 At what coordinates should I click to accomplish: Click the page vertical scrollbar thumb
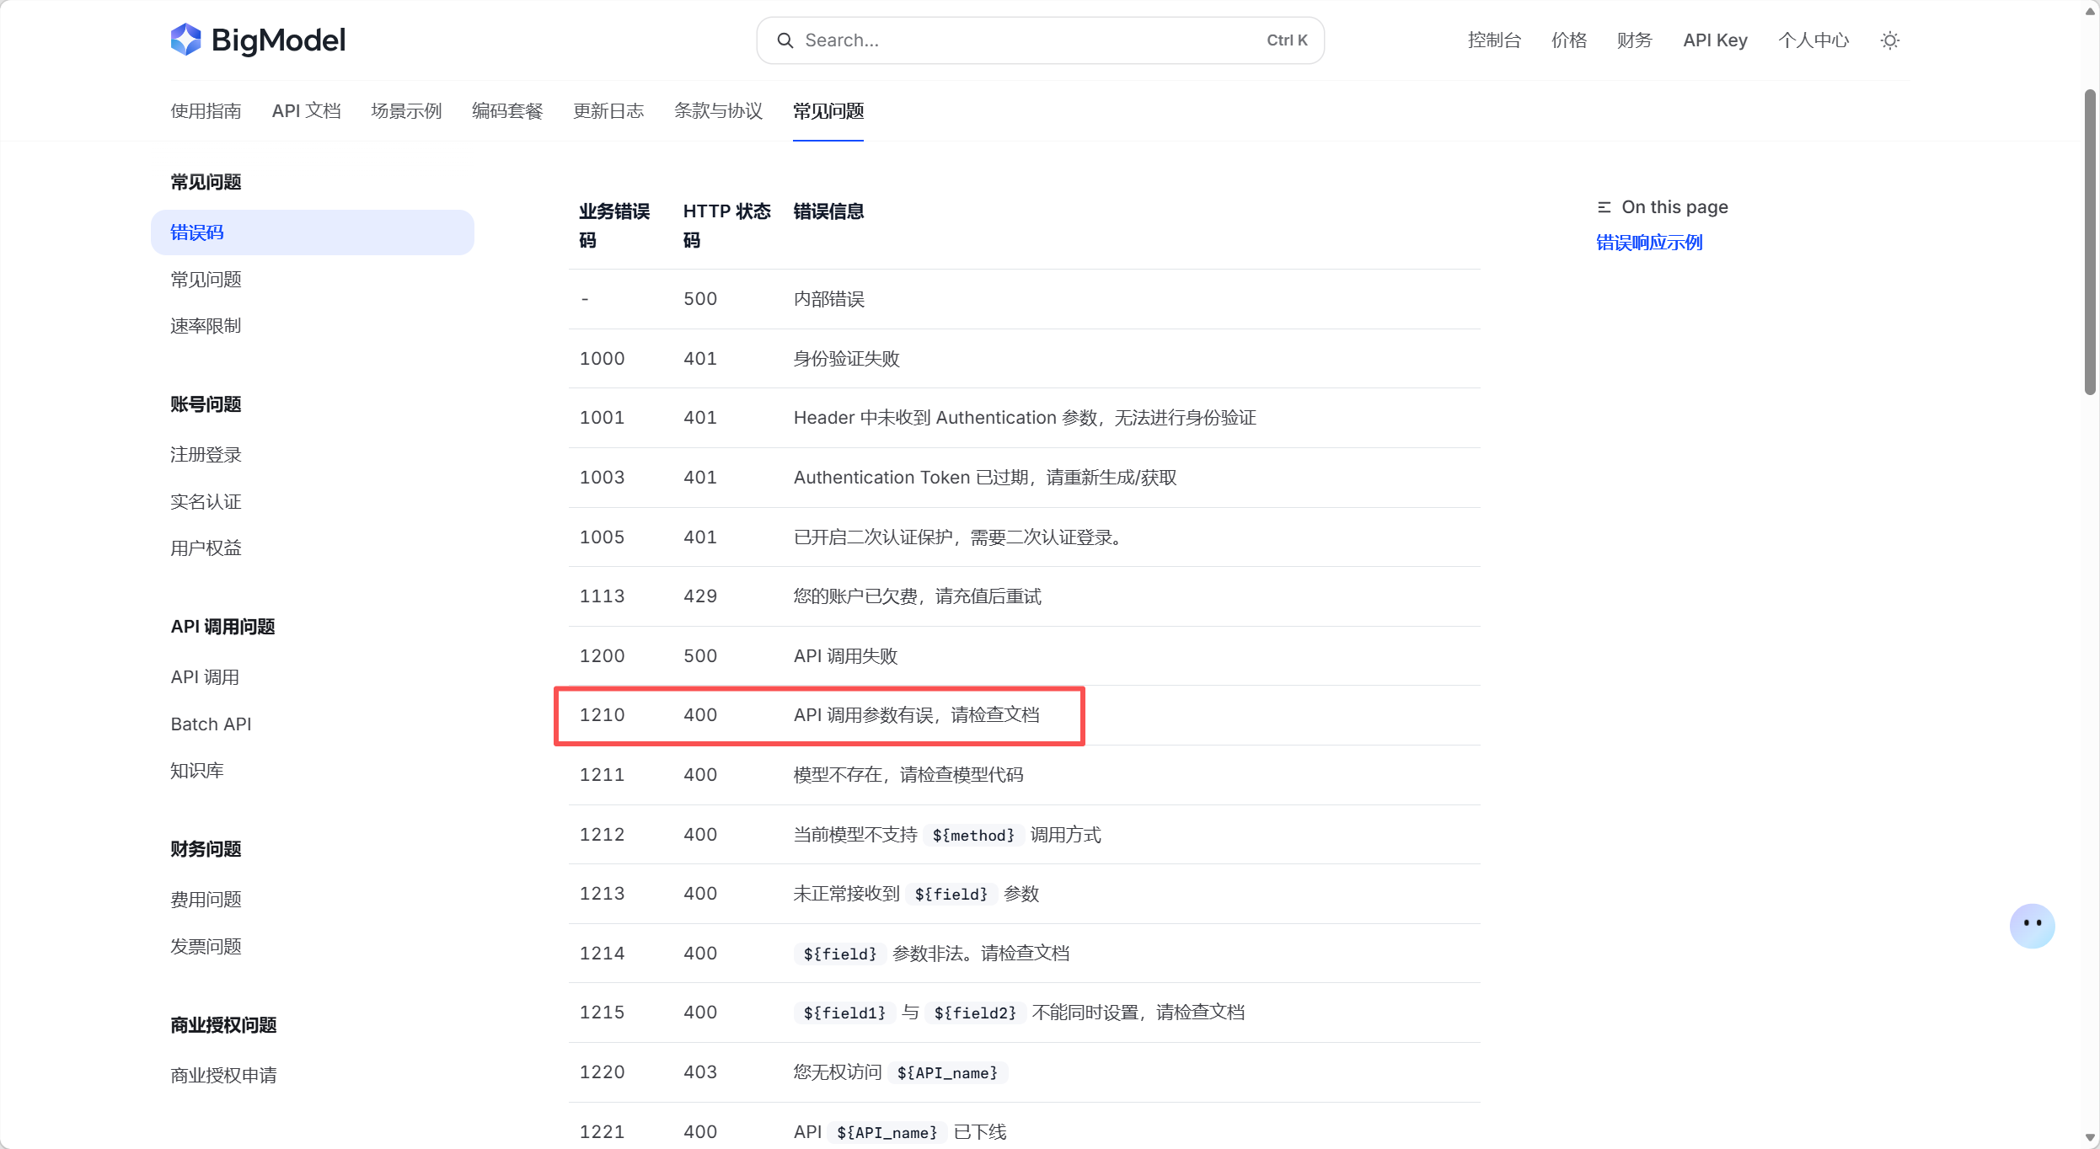pos(2090,242)
